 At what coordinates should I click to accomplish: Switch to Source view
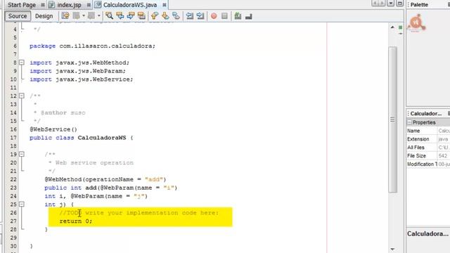(17, 16)
